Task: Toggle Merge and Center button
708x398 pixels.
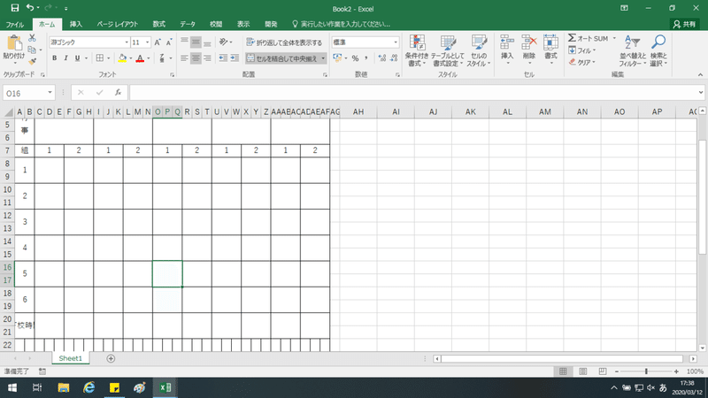Action: click(282, 58)
